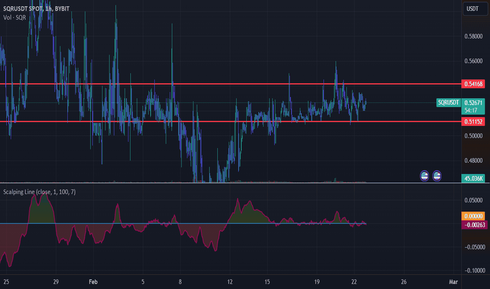This screenshot has height=289, width=490.
Task: Click the 0.56000 price scale label
Action: [473, 61]
